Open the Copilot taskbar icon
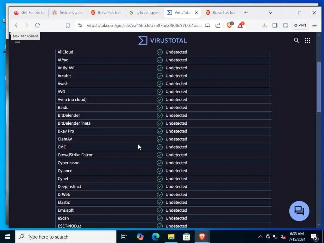 tap(140, 237)
